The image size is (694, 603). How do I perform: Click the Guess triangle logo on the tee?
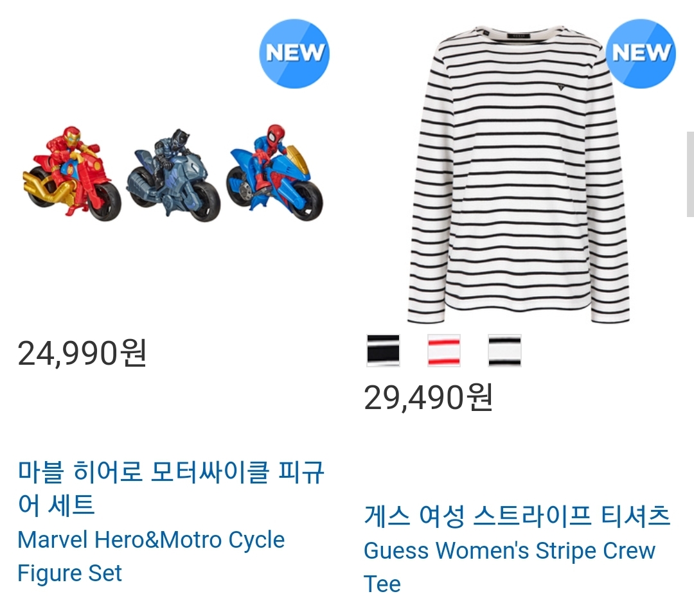click(561, 87)
